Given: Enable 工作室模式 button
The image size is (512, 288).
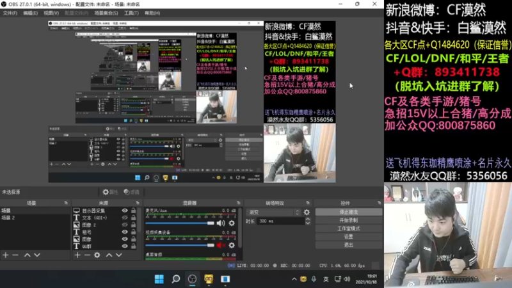Looking at the screenshot, I should (349, 228).
